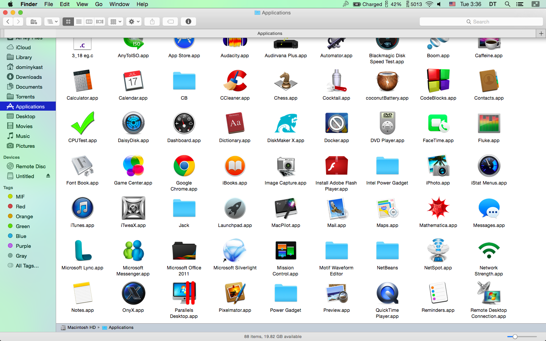Viewport: 546px width, 341px height.
Task: Open the Help menu
Action: click(x=142, y=4)
